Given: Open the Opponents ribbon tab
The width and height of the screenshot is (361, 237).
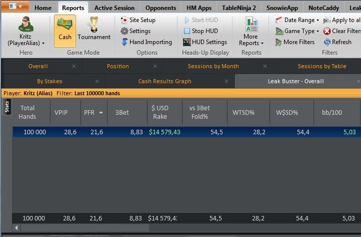Looking at the screenshot, I should click(161, 8).
